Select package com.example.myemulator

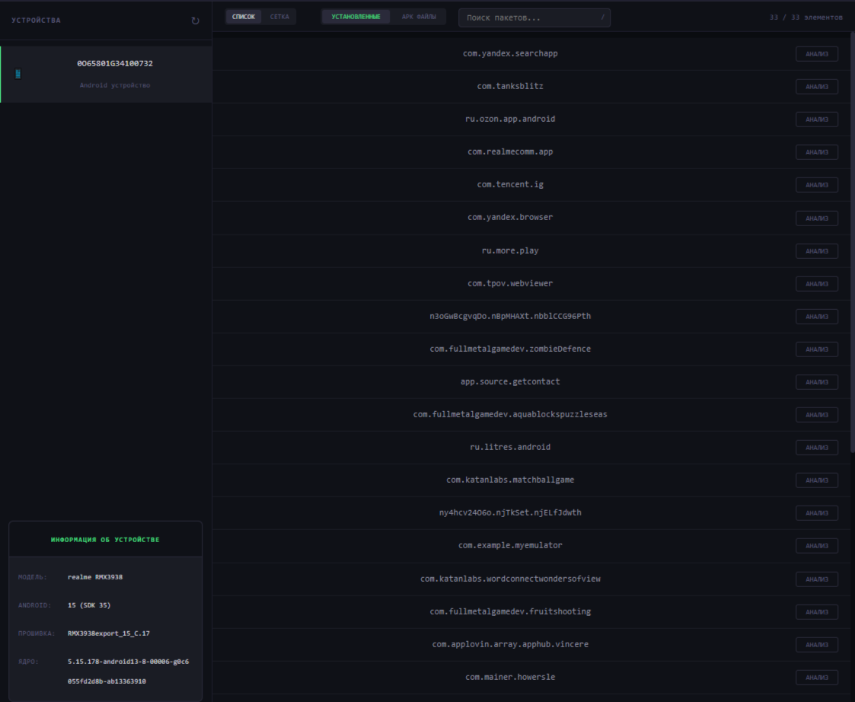point(510,545)
